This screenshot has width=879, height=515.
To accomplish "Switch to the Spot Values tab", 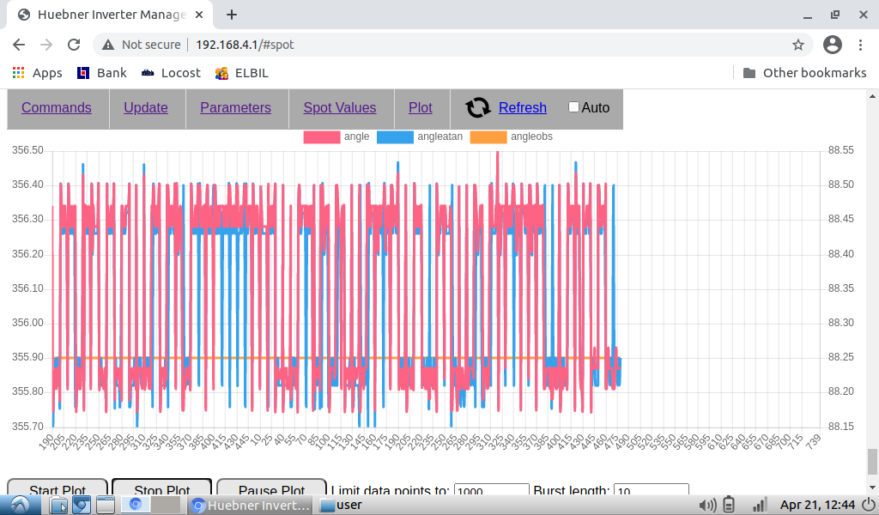I will point(340,107).
